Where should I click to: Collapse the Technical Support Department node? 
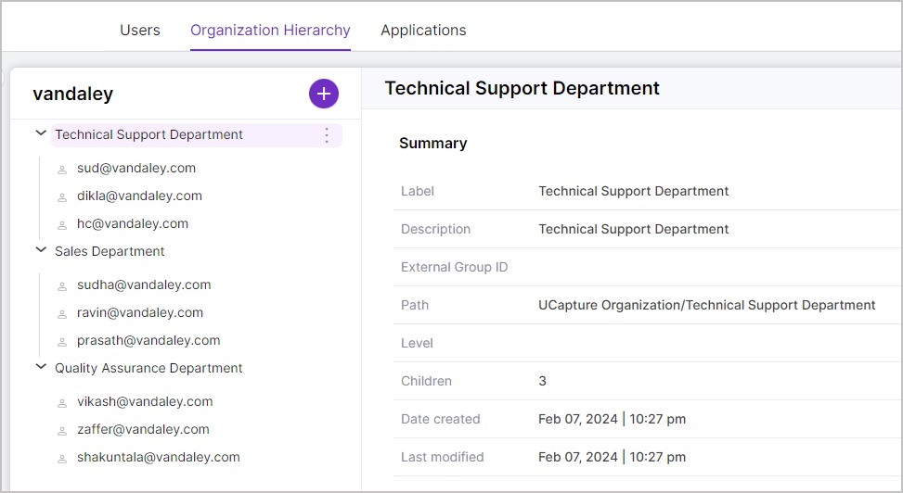tap(41, 133)
